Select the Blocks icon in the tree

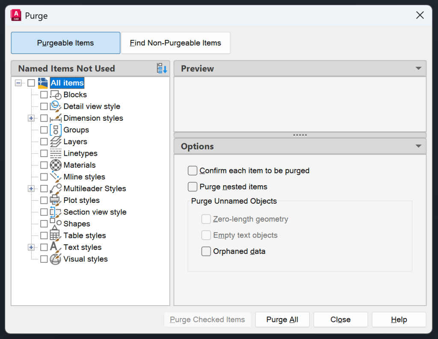click(x=55, y=95)
